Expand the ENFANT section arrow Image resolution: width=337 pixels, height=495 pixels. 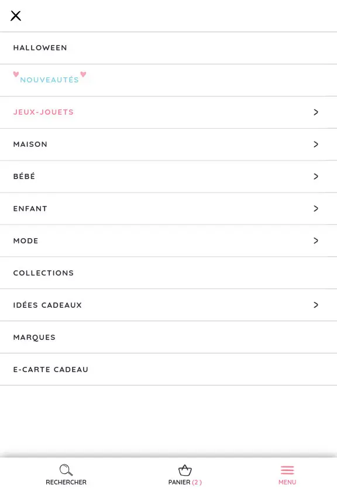316,208
